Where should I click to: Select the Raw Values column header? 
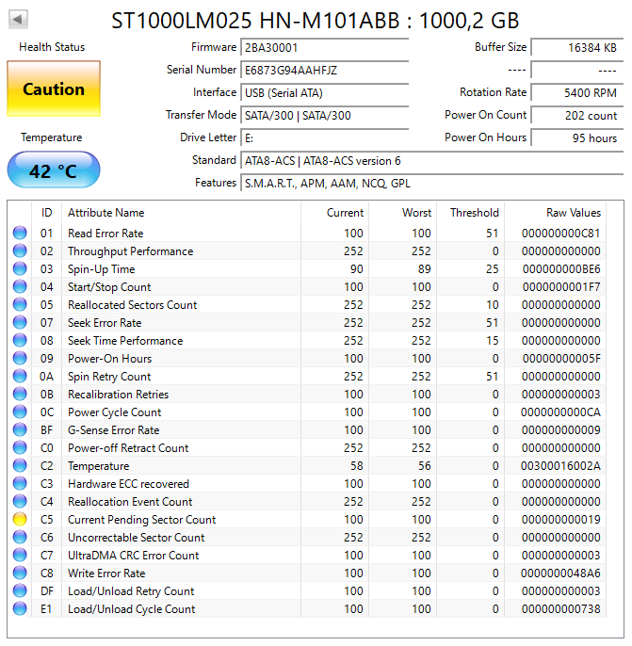point(573,213)
